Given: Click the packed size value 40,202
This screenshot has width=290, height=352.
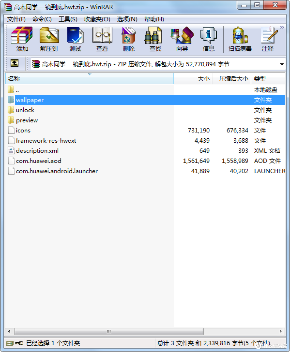Looking at the screenshot, I should [239, 171].
